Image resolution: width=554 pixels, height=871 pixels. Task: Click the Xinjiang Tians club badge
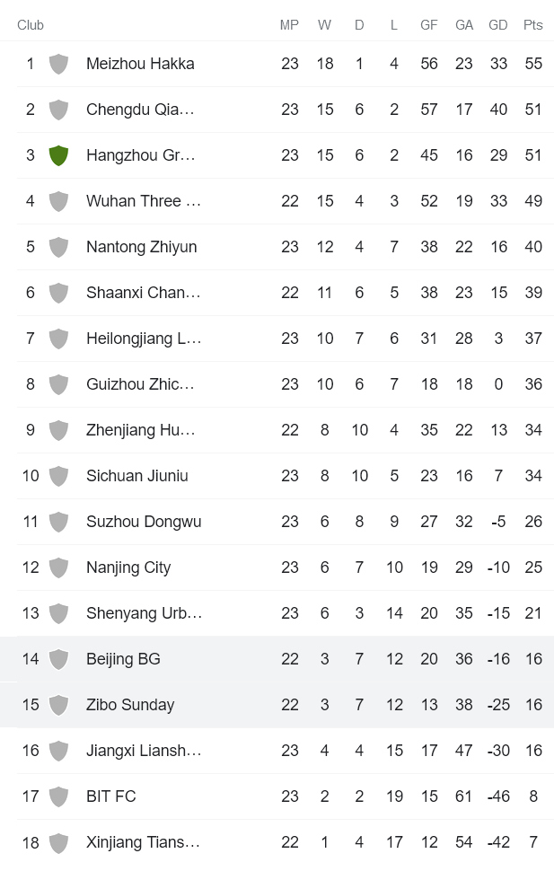tap(58, 842)
